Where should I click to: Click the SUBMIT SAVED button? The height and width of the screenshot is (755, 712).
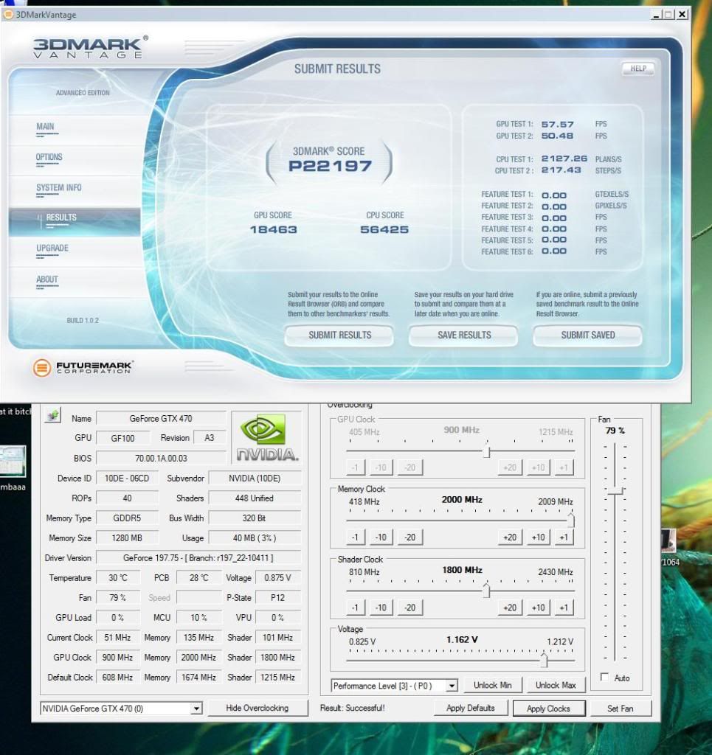click(588, 335)
